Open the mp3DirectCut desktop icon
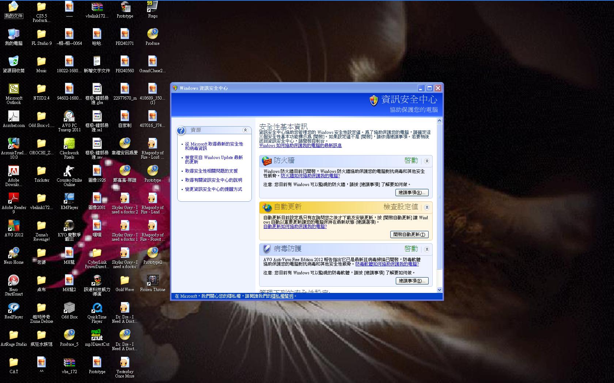The width and height of the screenshot is (614, 383). [x=97, y=338]
